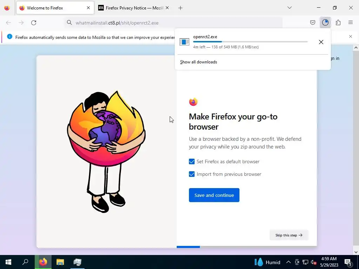Close the Firefox Privacy Notice tab

(167, 8)
